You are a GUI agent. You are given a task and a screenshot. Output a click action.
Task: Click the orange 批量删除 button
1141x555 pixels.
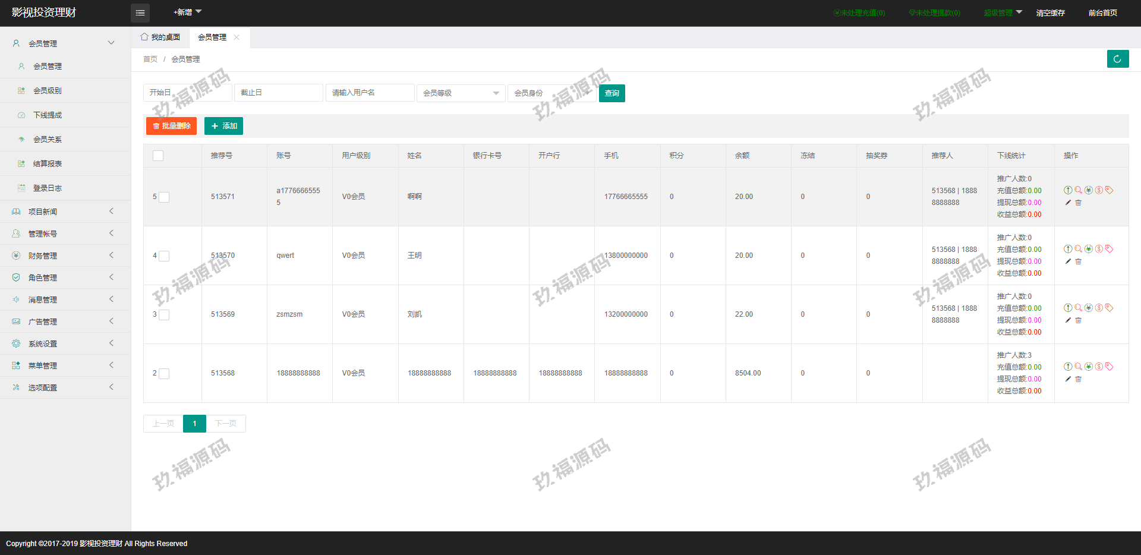[x=171, y=126]
